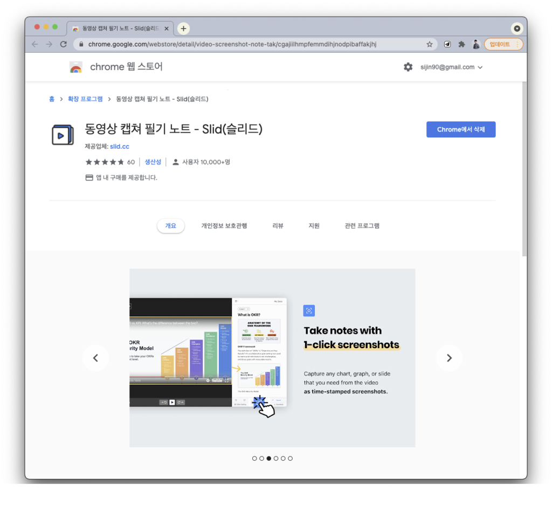Screen dimensions: 552x512
Task: Select the third filled carousel dot
Action: tap(269, 459)
